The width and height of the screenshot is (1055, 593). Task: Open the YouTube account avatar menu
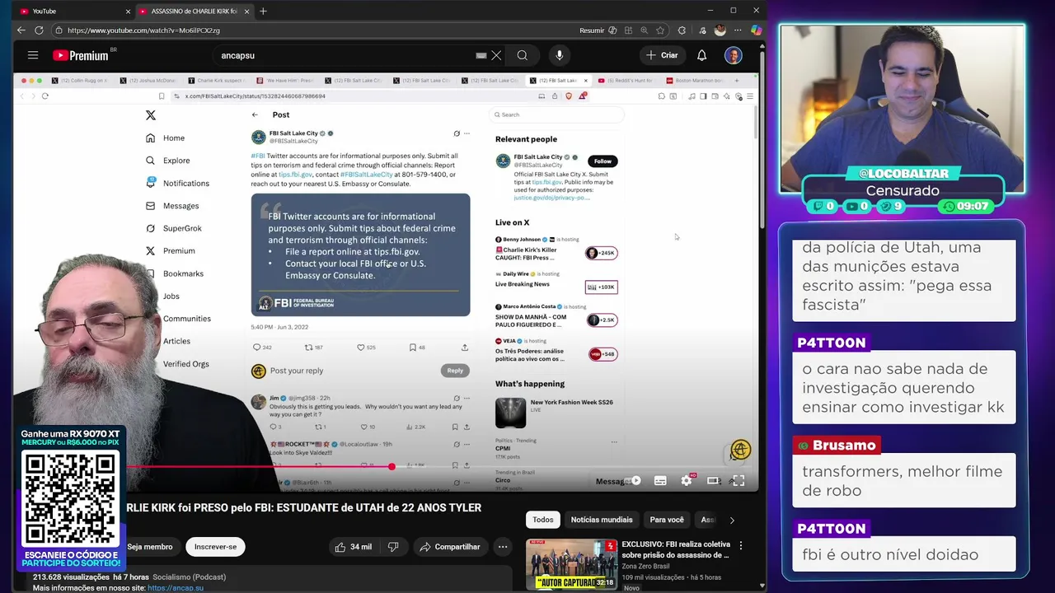[734, 55]
